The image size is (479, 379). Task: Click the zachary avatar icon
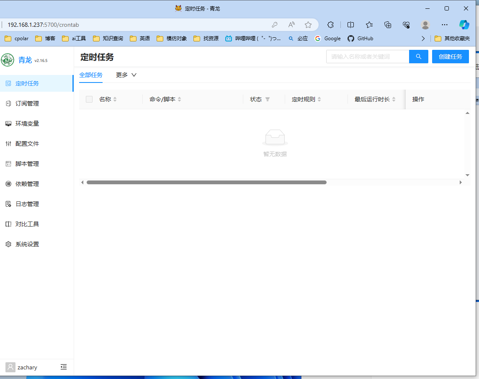10,367
